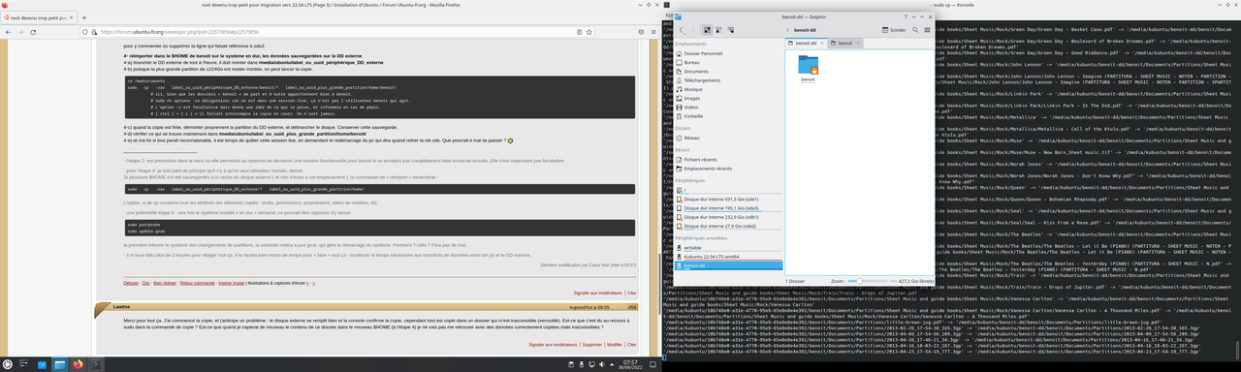This screenshot has height=372, width=1241.
Task: Close the benoit-dd tab in Dolphin
Action: 822,43
